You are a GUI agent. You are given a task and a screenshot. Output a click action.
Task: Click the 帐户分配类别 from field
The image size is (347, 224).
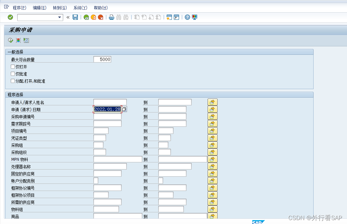(96, 181)
